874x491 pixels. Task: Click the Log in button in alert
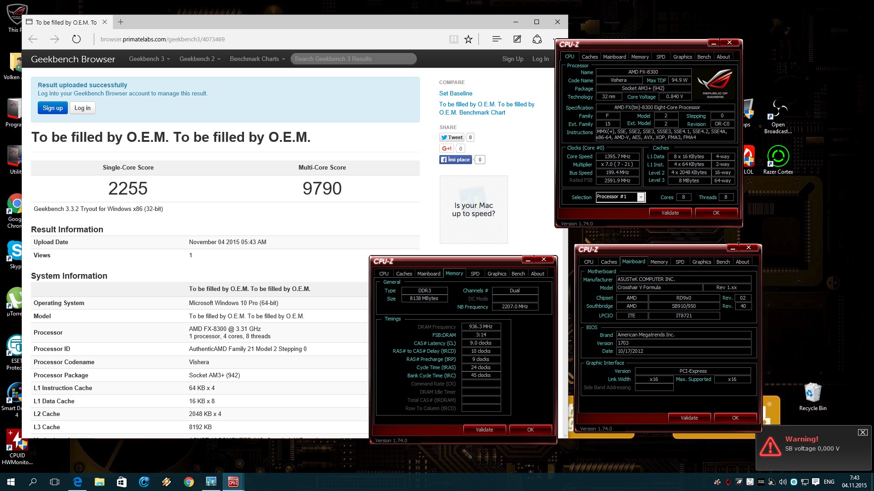pyautogui.click(x=82, y=108)
